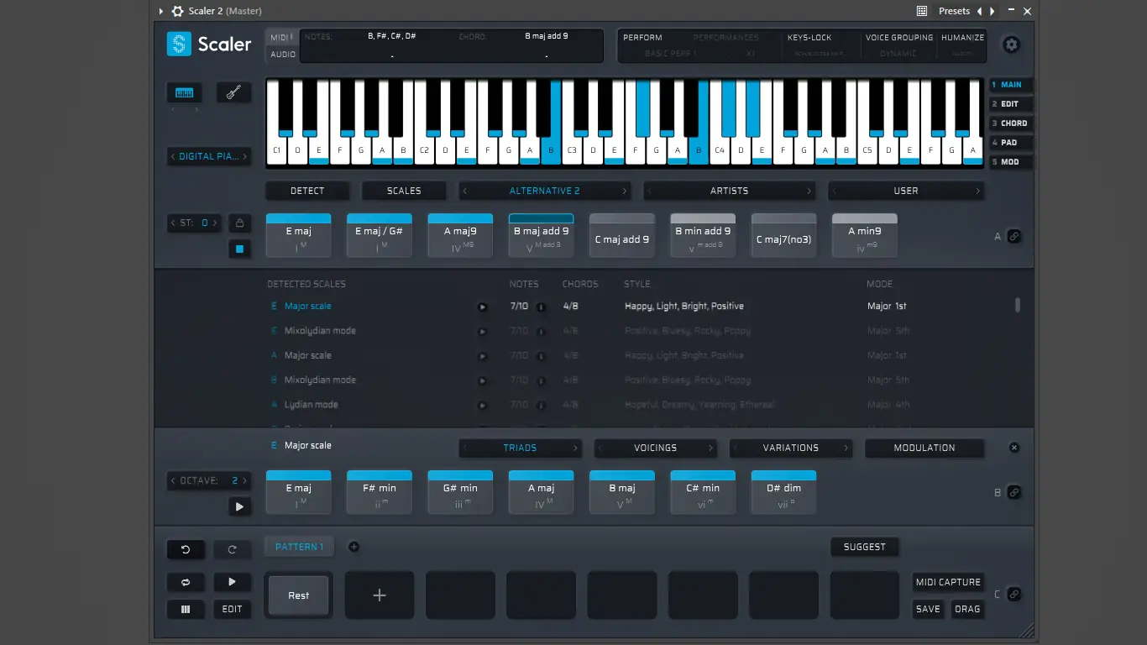Expand the VOICINGS dropdown

(656, 448)
